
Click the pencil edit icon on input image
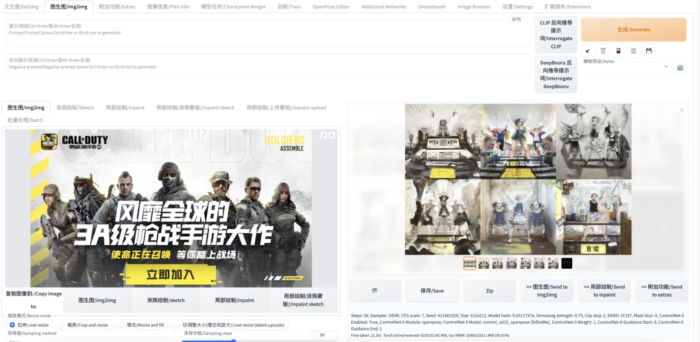(323, 135)
